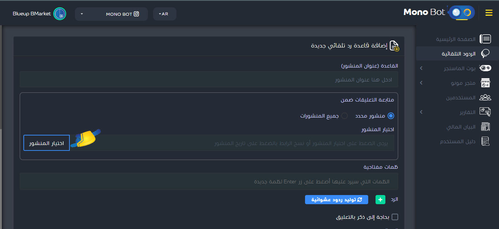Expand the بوت الماسنجر submenu chevron
The height and width of the screenshot is (229, 499).
[x=421, y=68]
